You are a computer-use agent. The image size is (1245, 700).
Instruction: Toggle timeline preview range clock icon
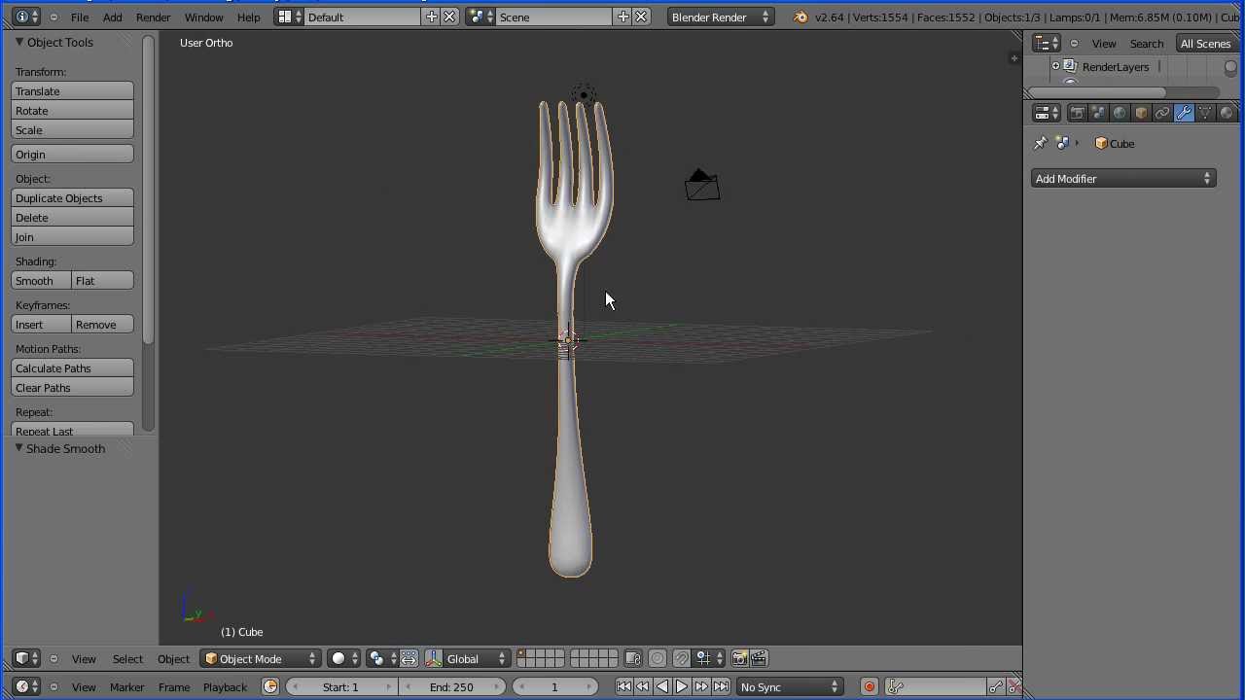[x=270, y=687]
